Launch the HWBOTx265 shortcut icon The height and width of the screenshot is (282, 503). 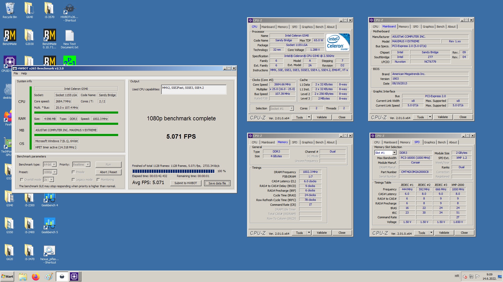69,12
